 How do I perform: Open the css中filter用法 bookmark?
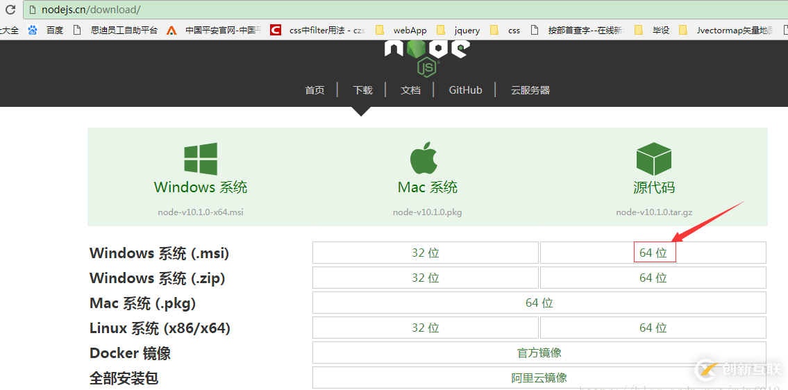[x=317, y=30]
